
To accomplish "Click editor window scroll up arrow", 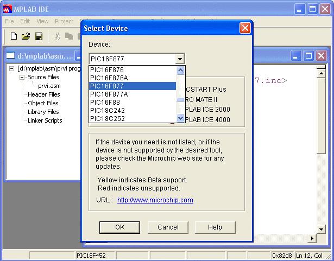I will pos(321,73).
